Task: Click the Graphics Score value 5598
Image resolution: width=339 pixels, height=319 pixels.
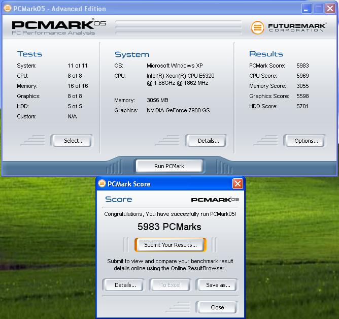Action: 302,96
